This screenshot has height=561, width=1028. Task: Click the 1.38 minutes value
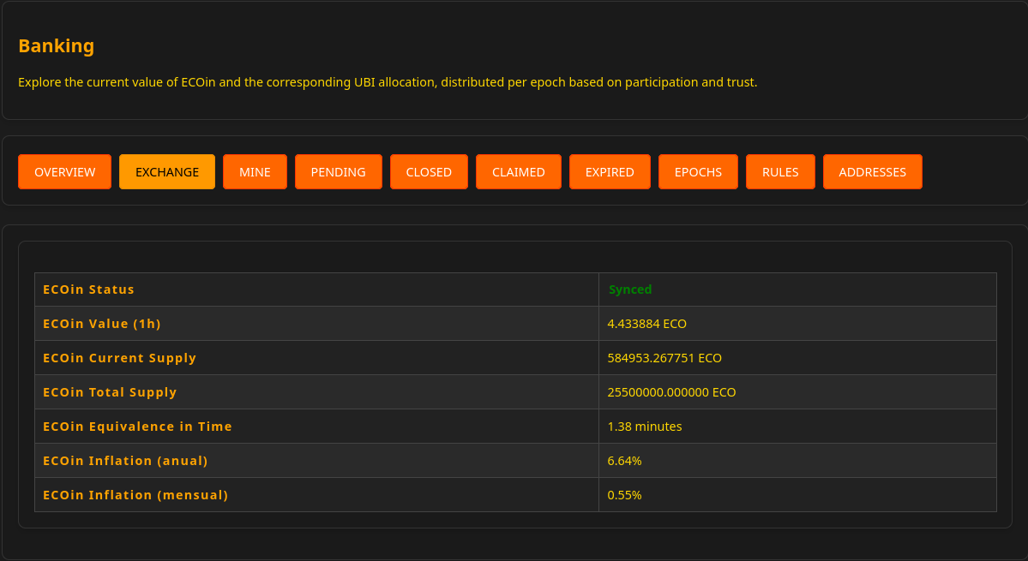[645, 427]
